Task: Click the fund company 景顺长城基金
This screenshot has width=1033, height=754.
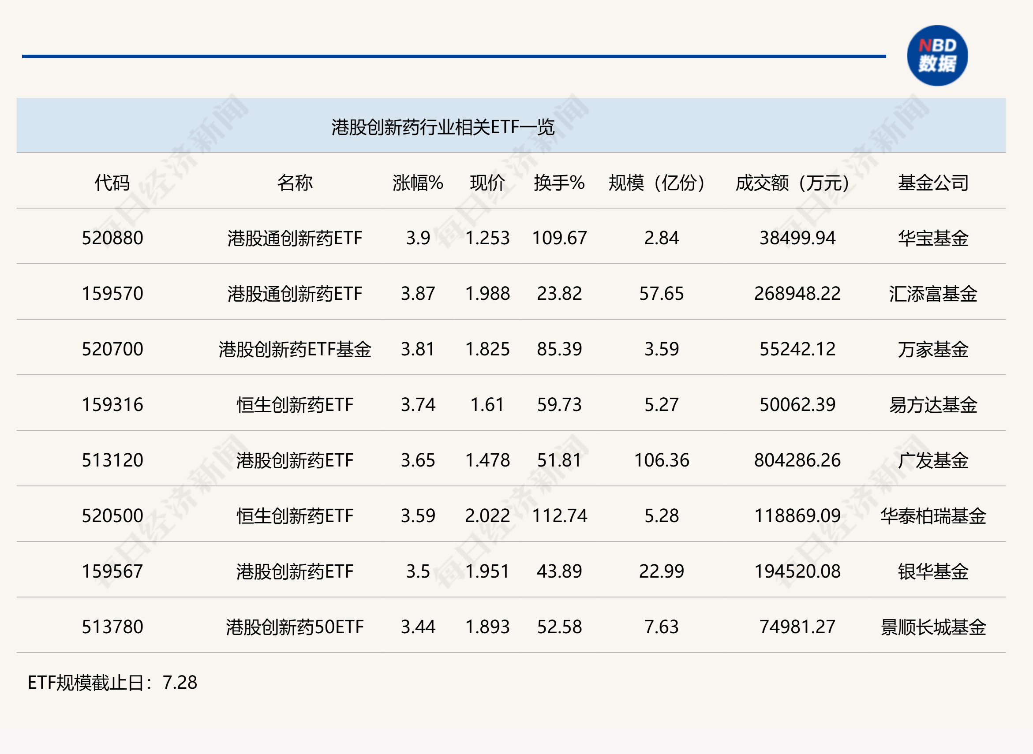Action: click(933, 627)
